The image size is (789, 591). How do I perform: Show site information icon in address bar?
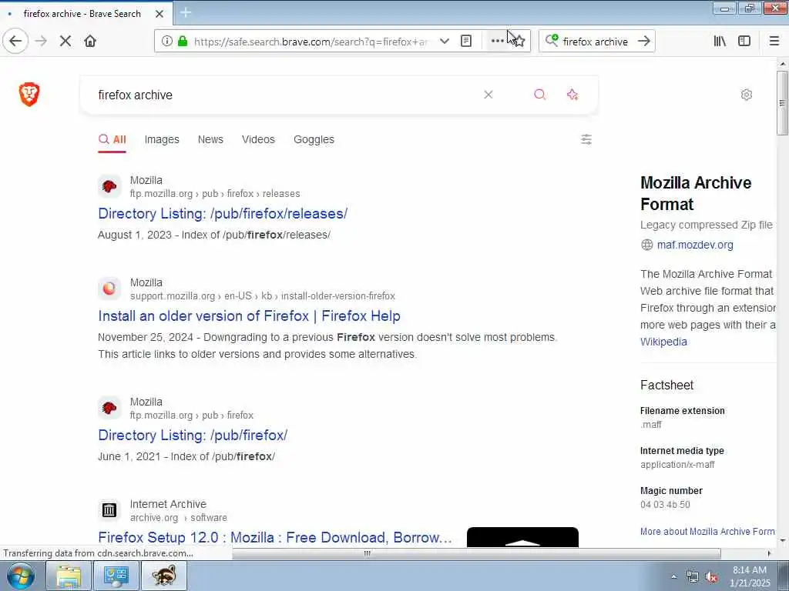[167, 42]
